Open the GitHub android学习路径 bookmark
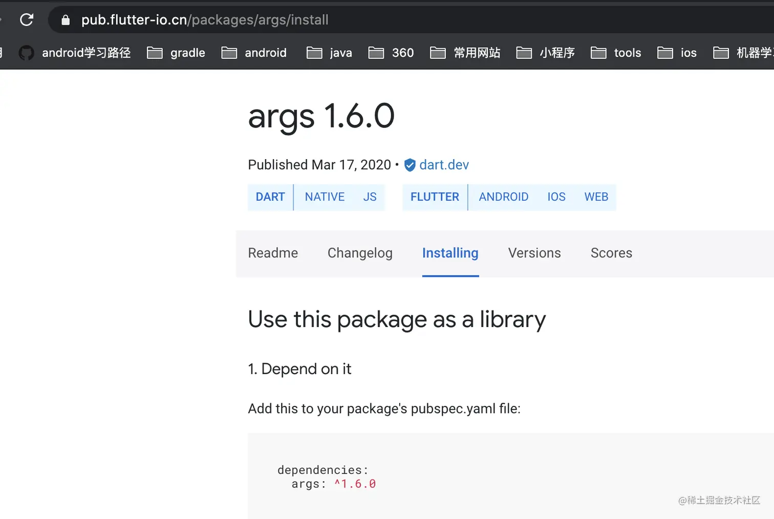774x519 pixels. 75,53
